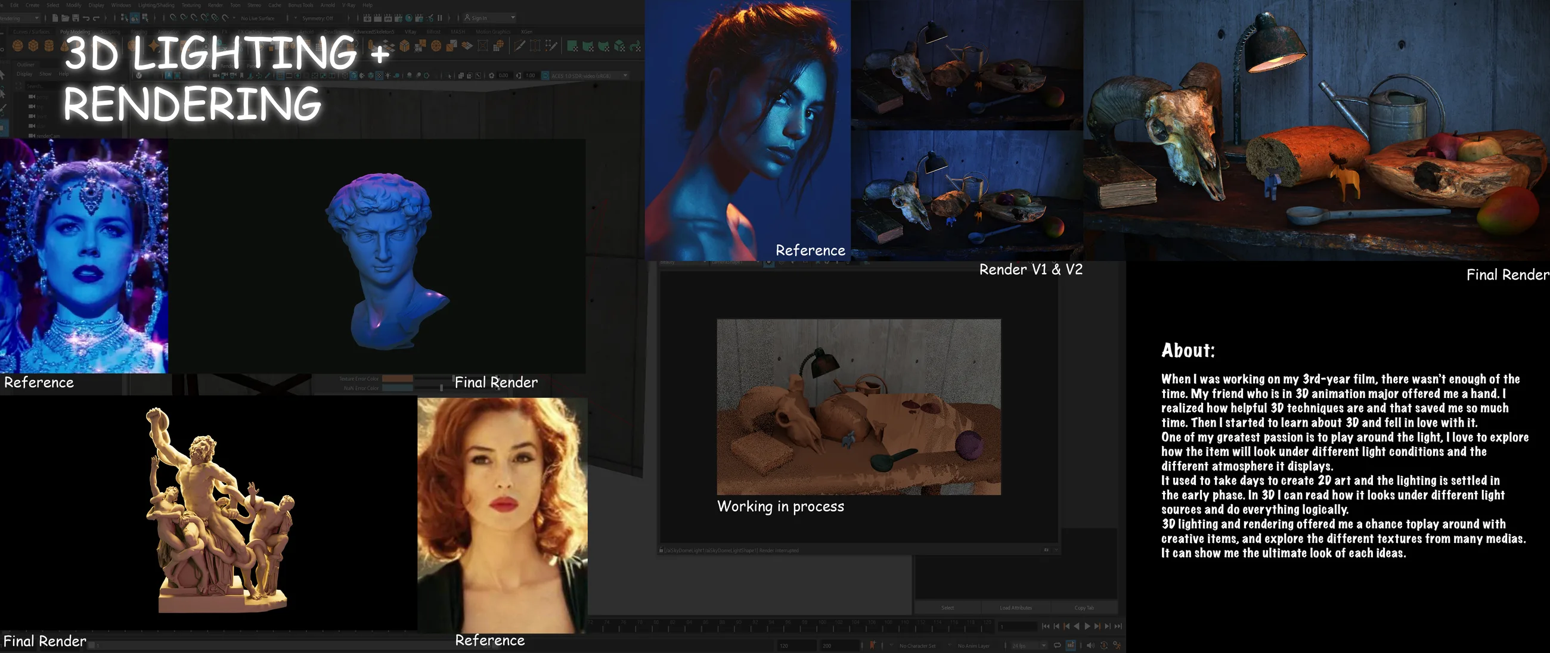Click the current frame field showing 1
This screenshot has width=1550, height=653.
pos(1018,627)
